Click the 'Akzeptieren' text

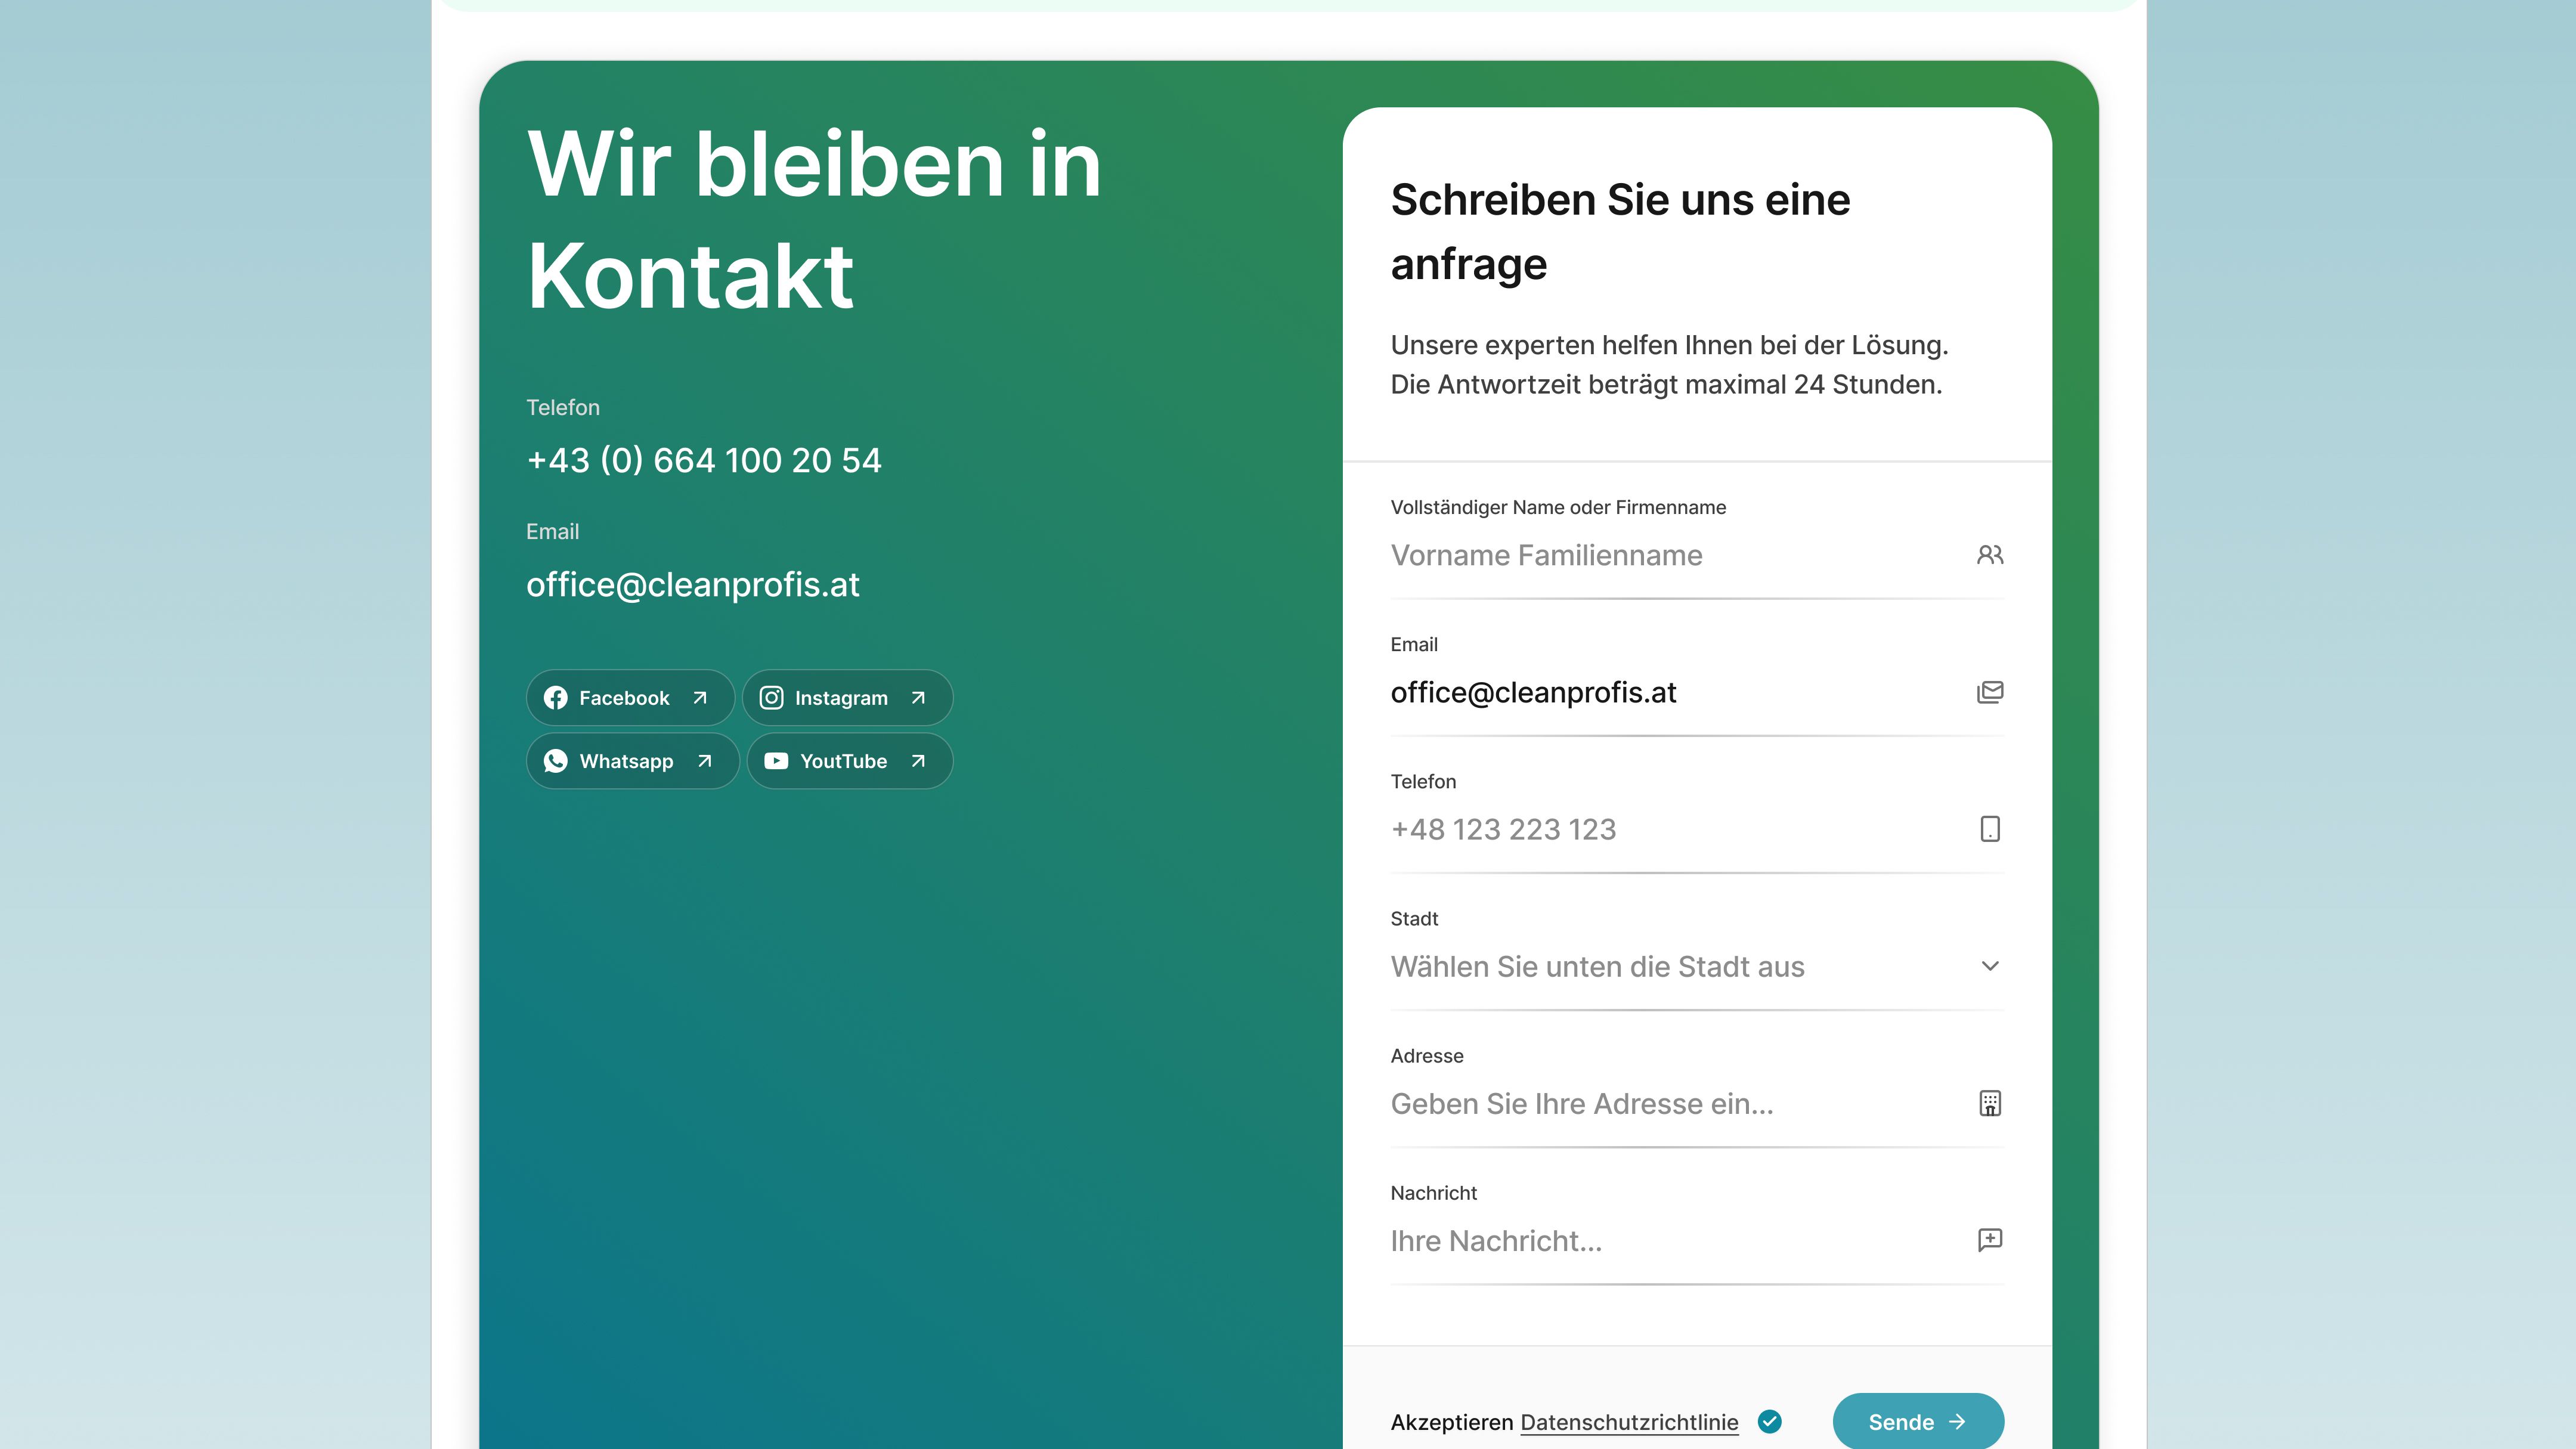[1452, 1422]
